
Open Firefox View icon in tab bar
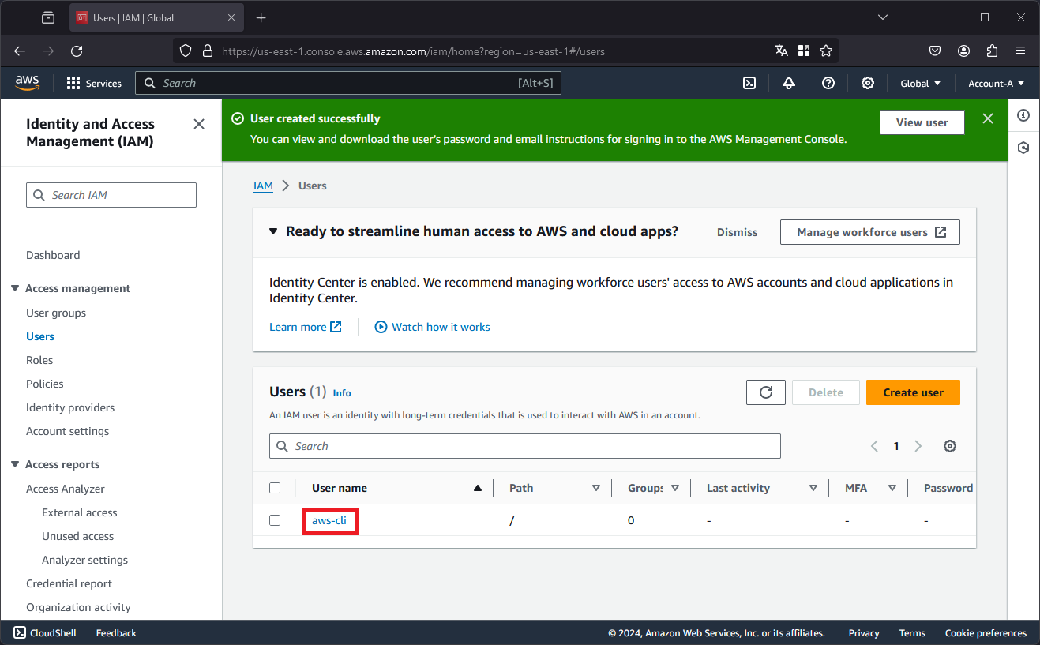(x=48, y=17)
